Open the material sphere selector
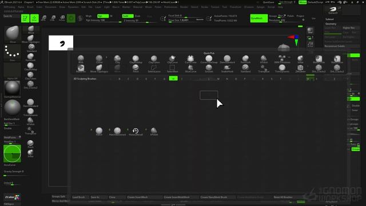Viewport: 366px width, 206px height. click(12, 89)
